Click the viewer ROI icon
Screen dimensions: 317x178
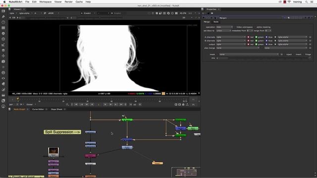tap(160, 13)
